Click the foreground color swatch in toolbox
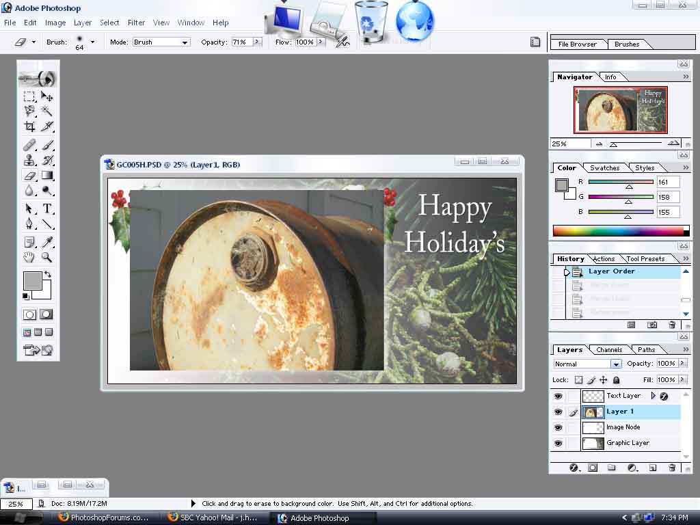700x525 pixels. [32, 280]
